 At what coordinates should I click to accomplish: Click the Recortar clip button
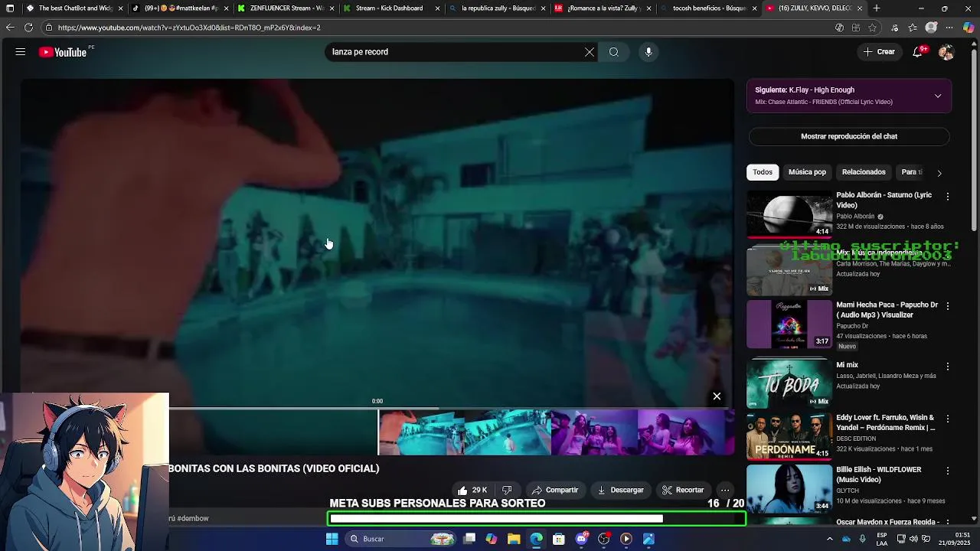[683, 490]
